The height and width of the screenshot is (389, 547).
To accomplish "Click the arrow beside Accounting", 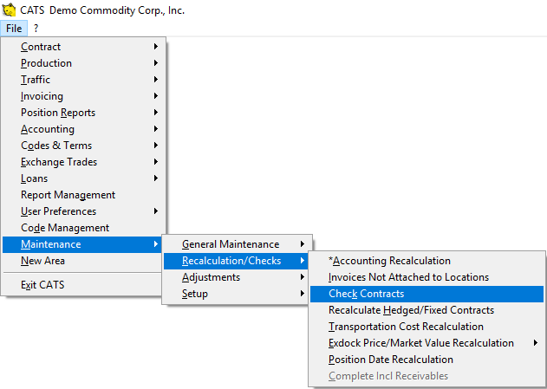I will coord(156,129).
